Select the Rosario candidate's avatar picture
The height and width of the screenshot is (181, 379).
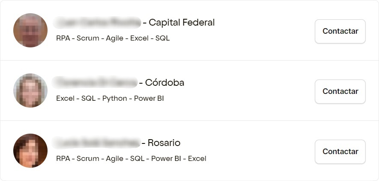pyautogui.click(x=30, y=151)
